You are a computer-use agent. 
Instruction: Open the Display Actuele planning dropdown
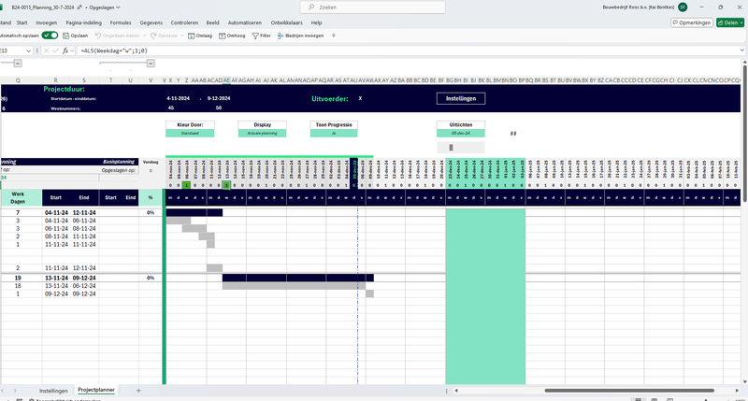pyautogui.click(x=263, y=134)
